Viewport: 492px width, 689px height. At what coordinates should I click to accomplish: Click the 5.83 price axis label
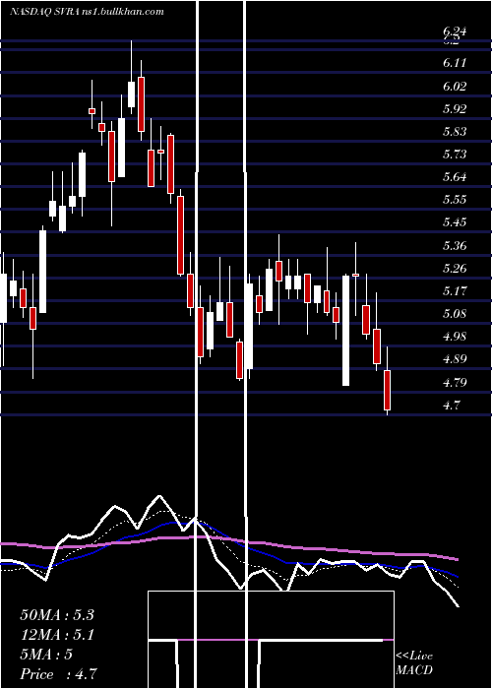[x=455, y=132]
